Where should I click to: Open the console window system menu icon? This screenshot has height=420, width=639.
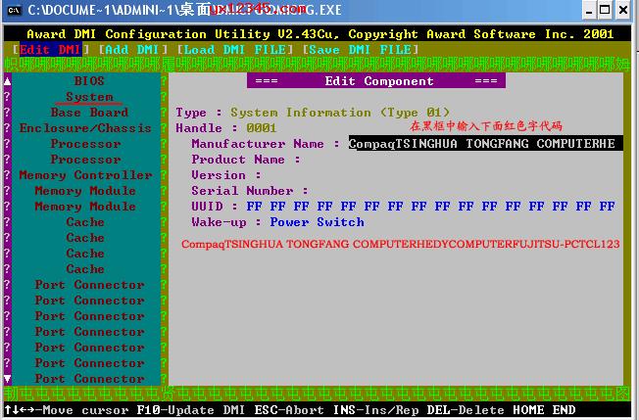coord(14,10)
